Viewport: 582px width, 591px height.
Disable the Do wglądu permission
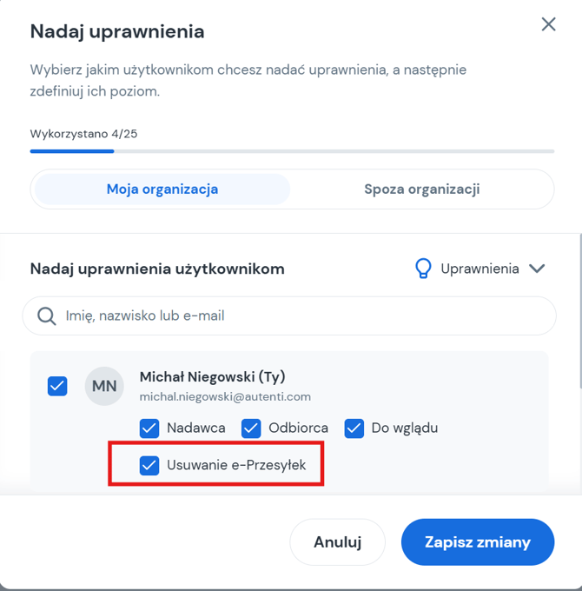pyautogui.click(x=354, y=428)
